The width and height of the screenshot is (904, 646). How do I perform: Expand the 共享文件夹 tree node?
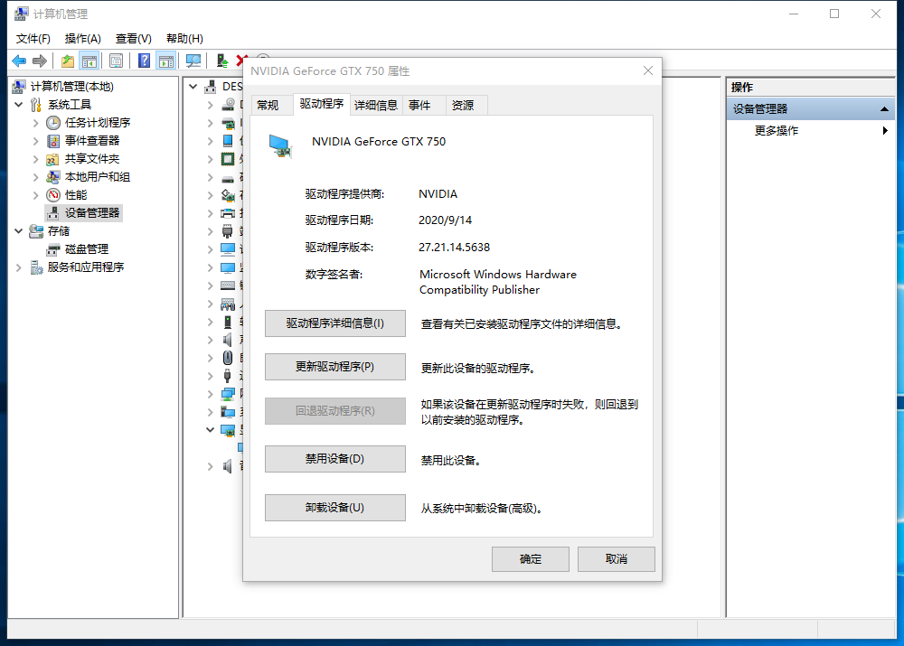point(36,159)
